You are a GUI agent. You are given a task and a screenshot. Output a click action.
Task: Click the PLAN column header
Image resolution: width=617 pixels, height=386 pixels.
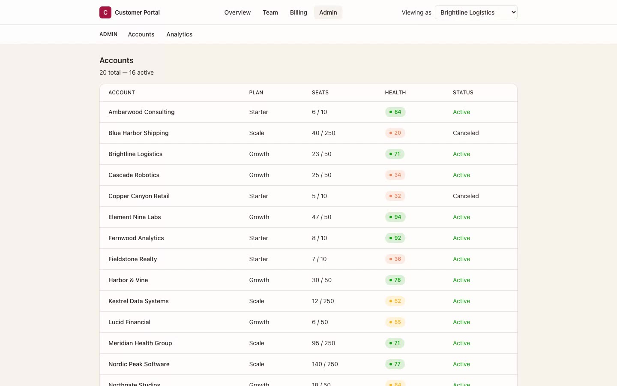[x=256, y=93]
